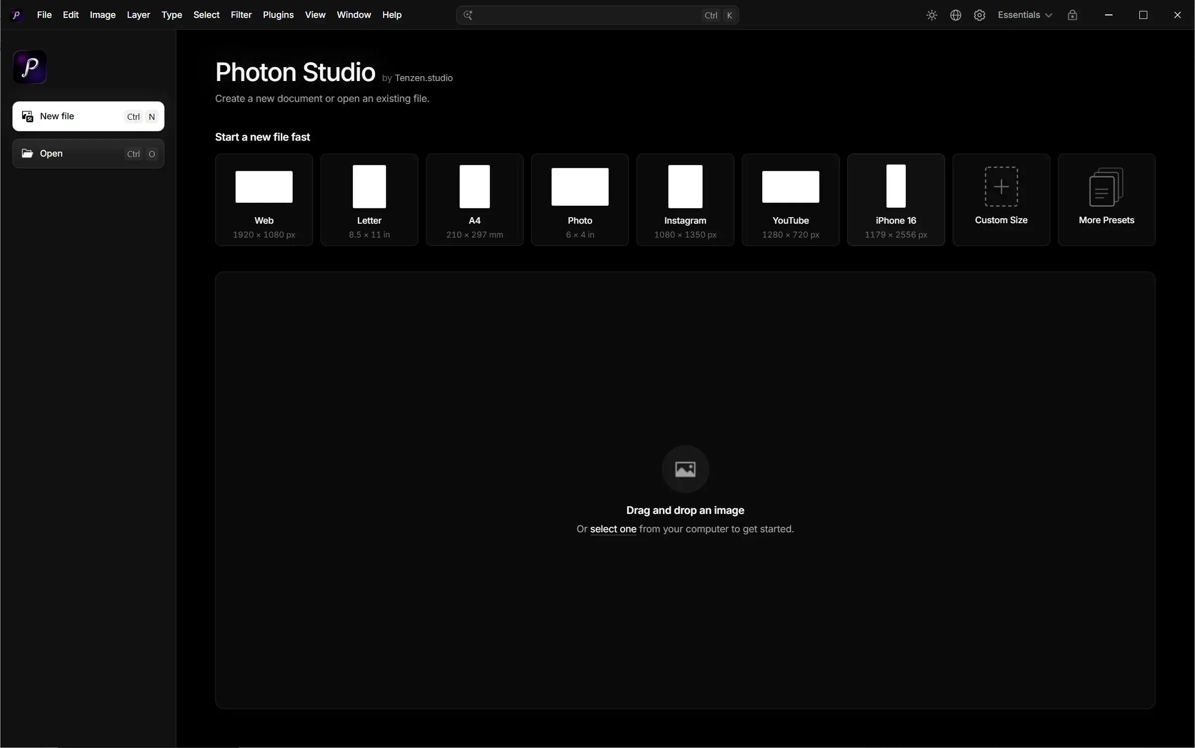1195x748 pixels.
Task: Click the large Photon Studio app icon in sidebar
Action: (30, 67)
